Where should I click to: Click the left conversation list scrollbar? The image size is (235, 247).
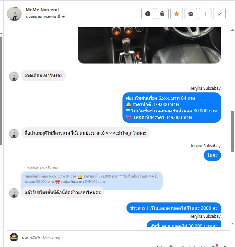1,91
